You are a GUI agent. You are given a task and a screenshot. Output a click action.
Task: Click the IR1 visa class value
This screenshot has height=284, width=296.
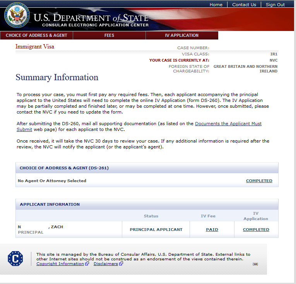point(274,54)
